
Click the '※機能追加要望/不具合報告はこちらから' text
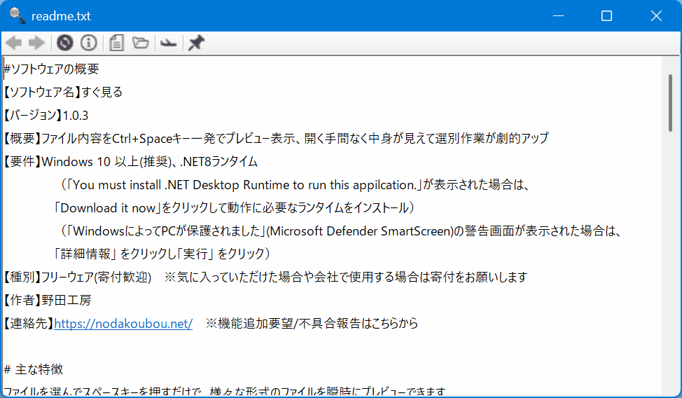point(312,324)
